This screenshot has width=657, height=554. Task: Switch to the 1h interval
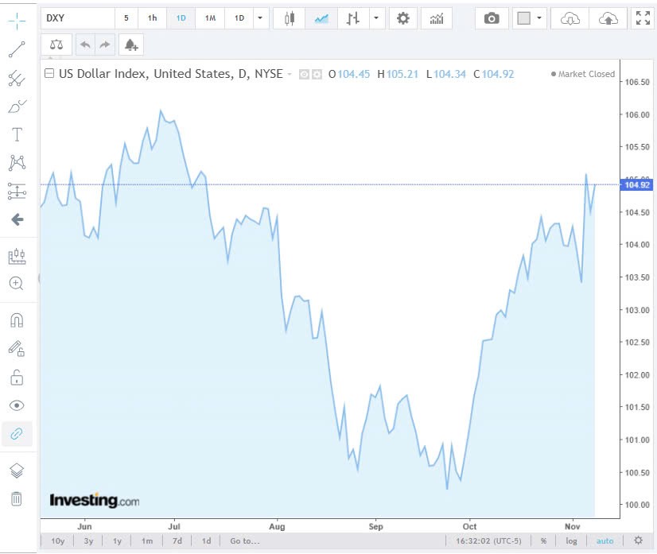point(152,17)
